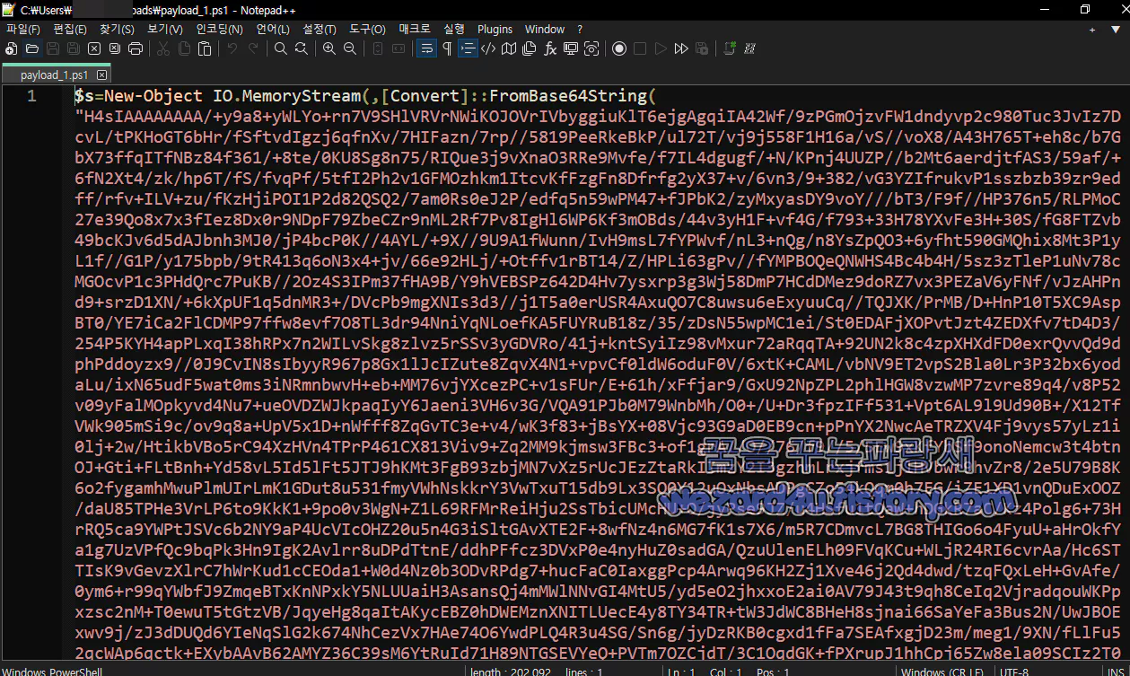The image size is (1130, 676).
Task: Open the ? help menu
Action: point(580,29)
